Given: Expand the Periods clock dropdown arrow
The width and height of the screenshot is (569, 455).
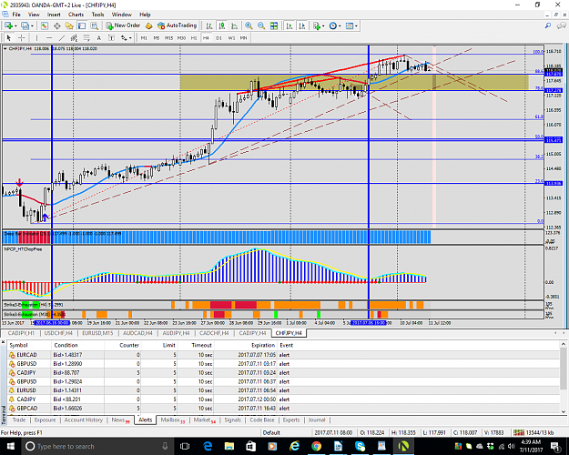Looking at the screenshot, I should point(340,26).
